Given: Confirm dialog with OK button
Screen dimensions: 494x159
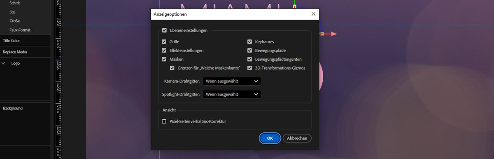Looking at the screenshot, I should [x=270, y=138].
